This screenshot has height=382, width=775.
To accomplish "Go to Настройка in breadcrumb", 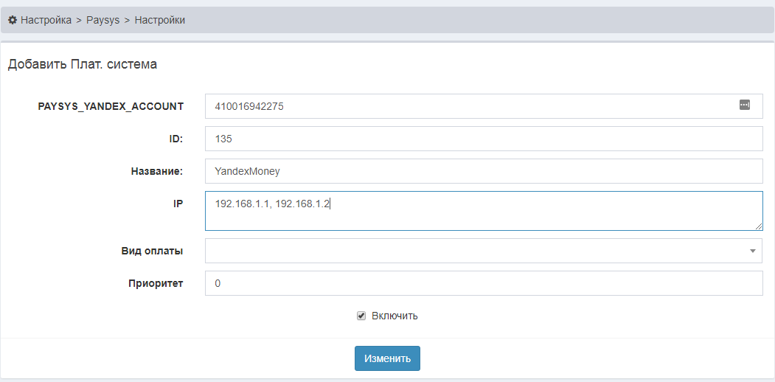I will pos(46,20).
